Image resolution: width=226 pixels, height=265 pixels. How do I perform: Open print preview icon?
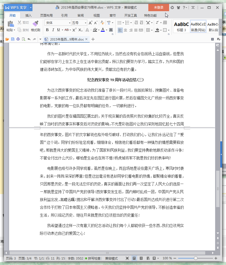tap(23, 39)
